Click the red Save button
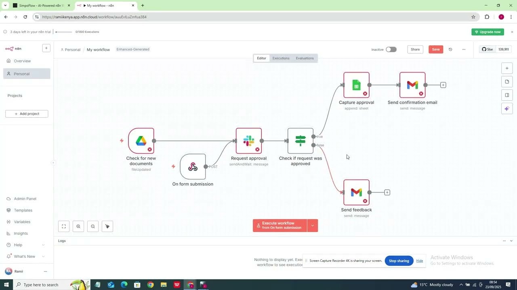 pyautogui.click(x=436, y=50)
